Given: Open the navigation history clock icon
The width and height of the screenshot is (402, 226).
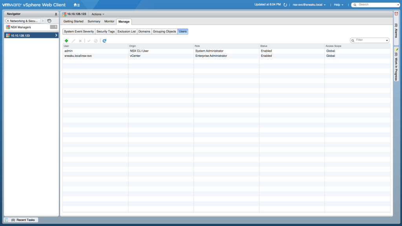Looking at the screenshot, I should tap(49, 21).
